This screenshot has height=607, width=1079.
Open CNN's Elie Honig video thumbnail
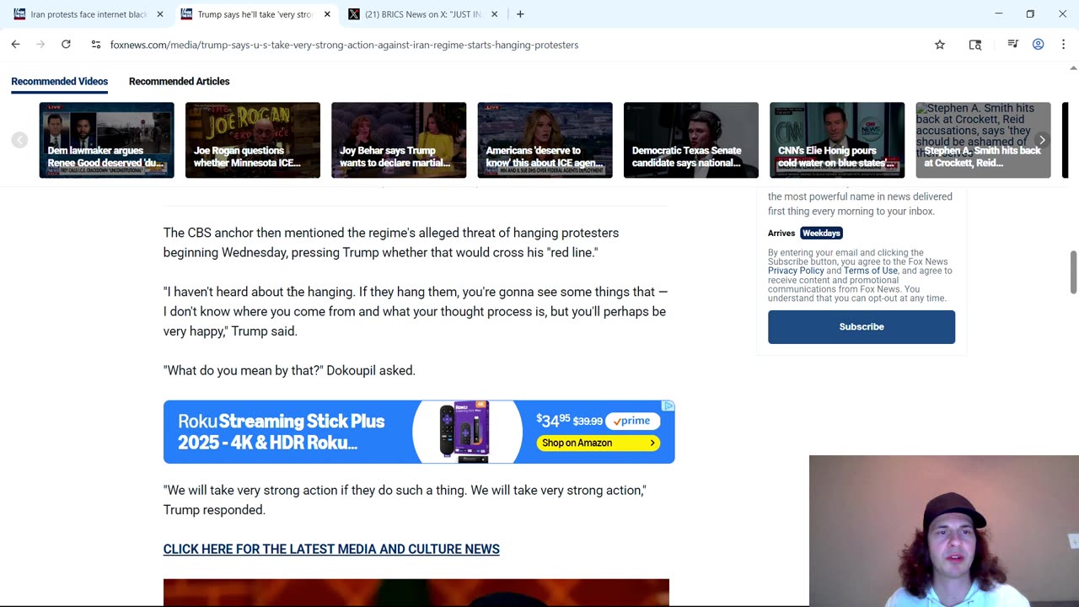(837, 140)
